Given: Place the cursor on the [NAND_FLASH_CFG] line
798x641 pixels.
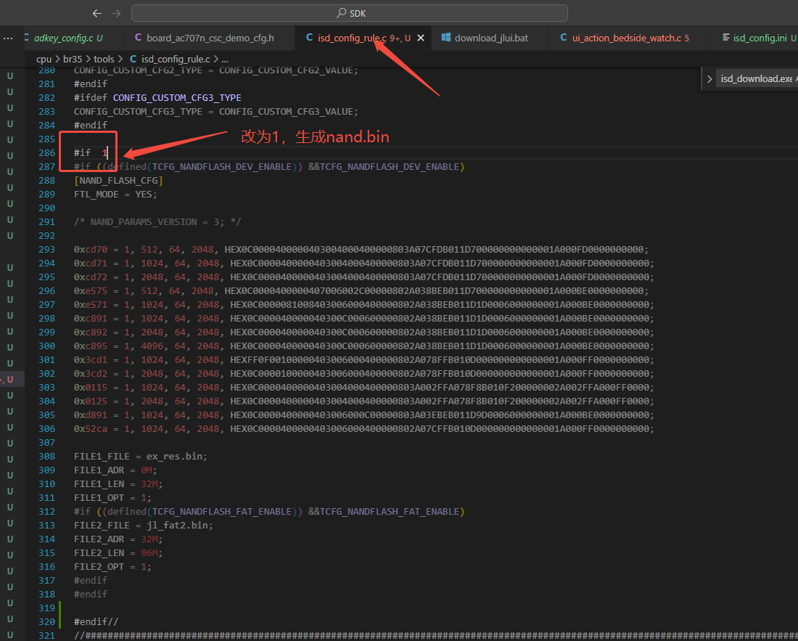Looking at the screenshot, I should pos(118,180).
